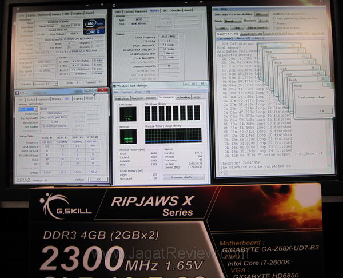The image size is (343, 278).
Task: Open the Priority dropdown set to Normal
Action: 233,21
